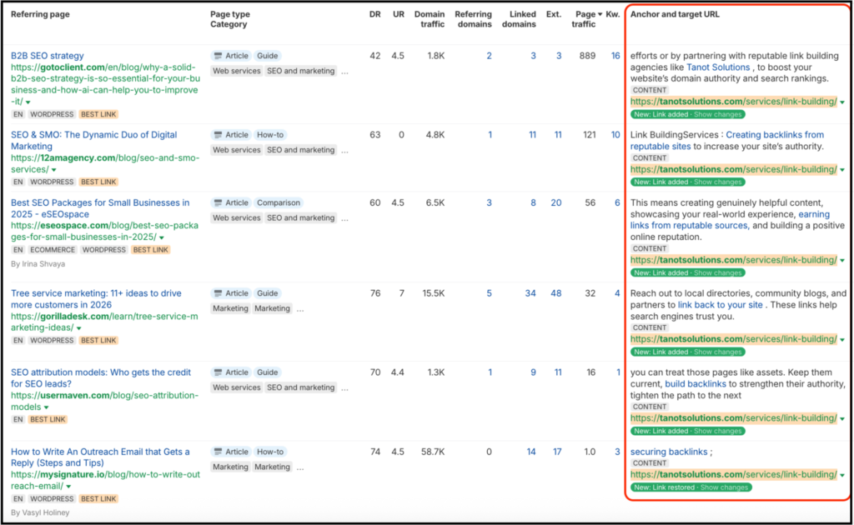The width and height of the screenshot is (854, 525).
Task: Click Article icon in eseospace row
Action: click(218, 202)
